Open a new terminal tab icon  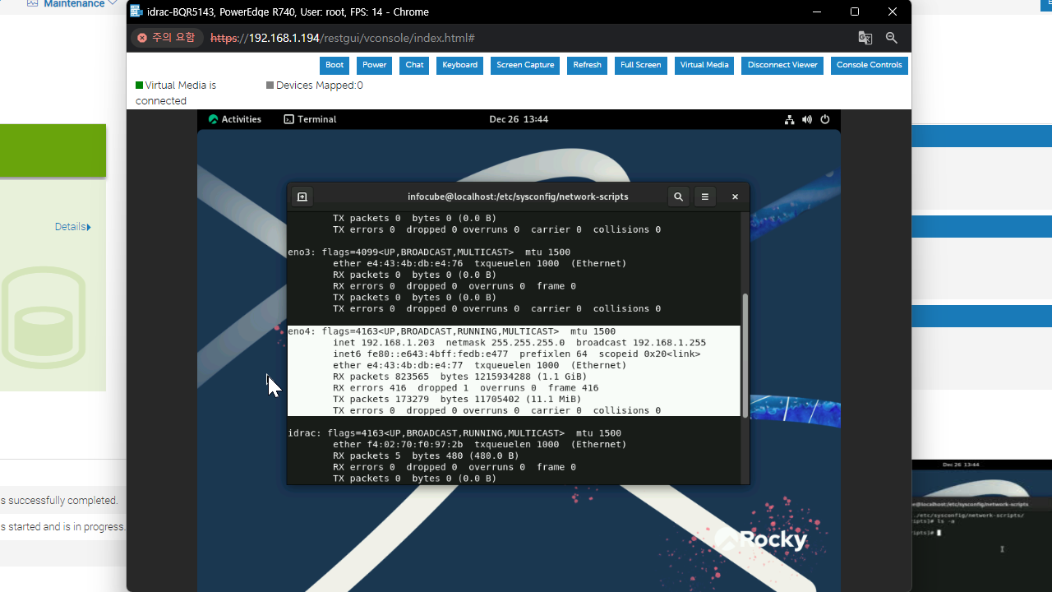click(302, 197)
